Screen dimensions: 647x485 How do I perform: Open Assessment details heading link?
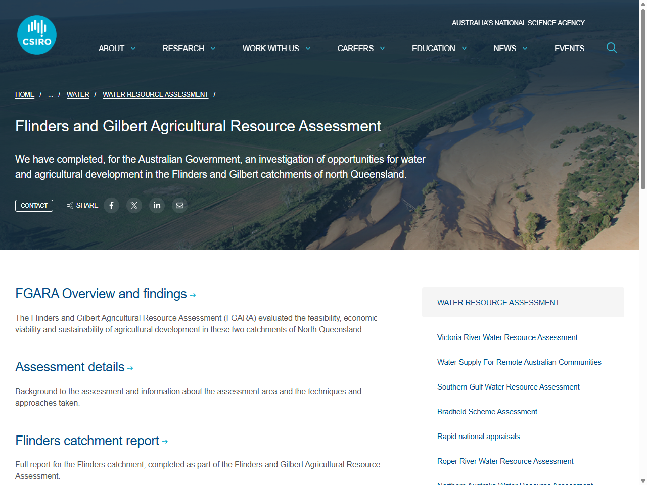[x=70, y=367]
